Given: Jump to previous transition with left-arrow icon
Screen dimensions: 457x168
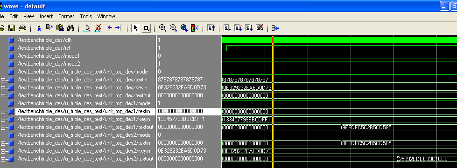Looking at the screenshot, I should pos(108,28).
